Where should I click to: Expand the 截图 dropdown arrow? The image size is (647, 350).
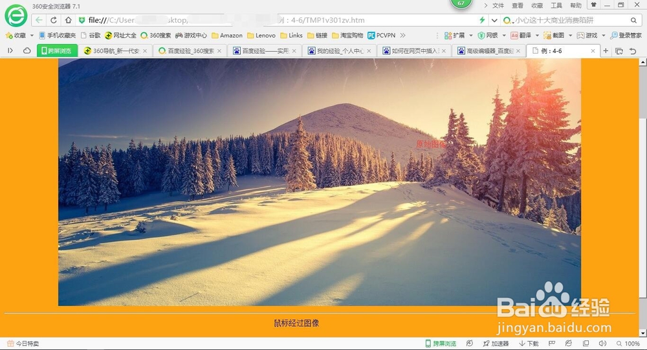[x=570, y=36]
